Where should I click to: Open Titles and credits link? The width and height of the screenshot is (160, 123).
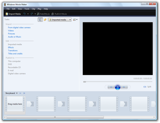(x=15, y=54)
